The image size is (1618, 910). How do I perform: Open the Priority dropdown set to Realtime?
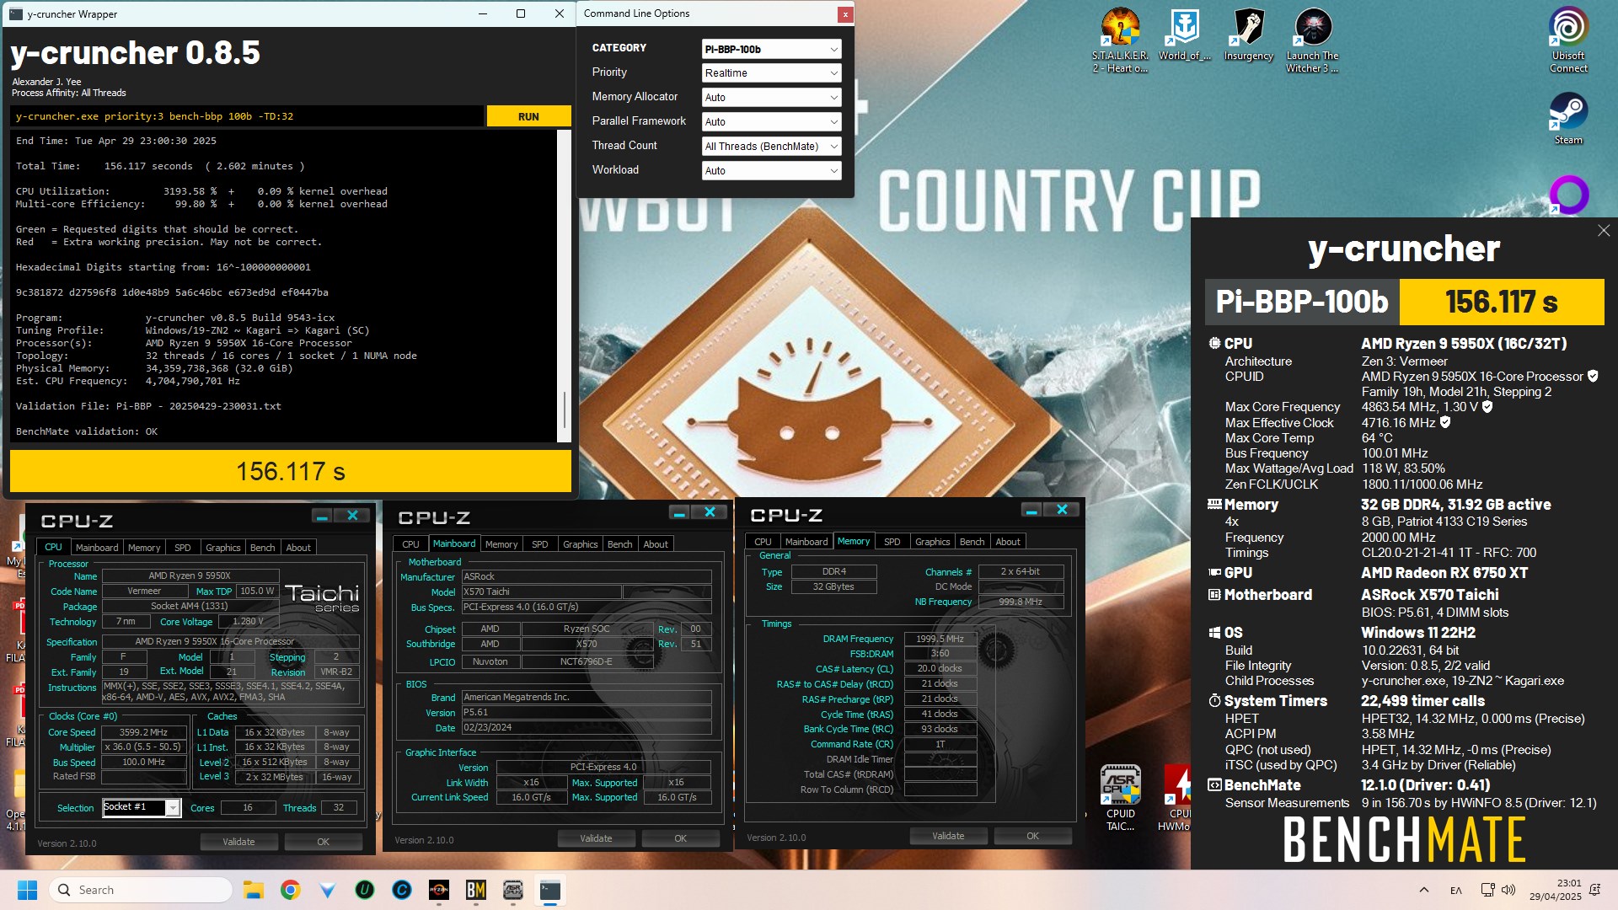click(771, 73)
